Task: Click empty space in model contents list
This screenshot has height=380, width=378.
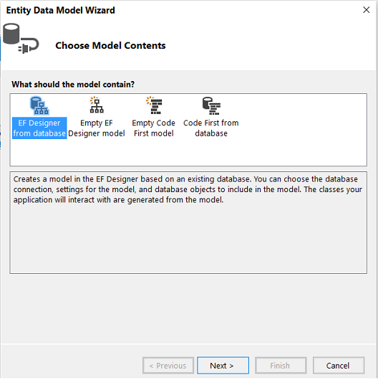Action: point(303,130)
